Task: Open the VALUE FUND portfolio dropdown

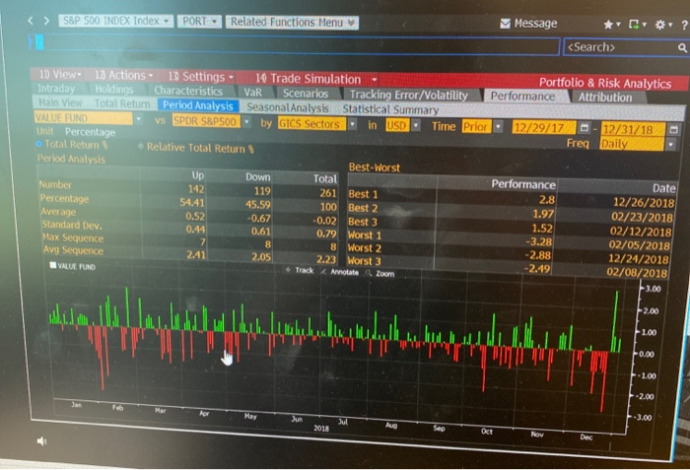Action: point(139,119)
